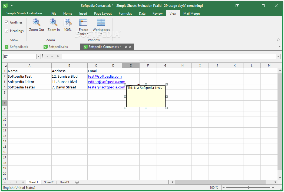Screen dimensions: 284x192
Task: Click the status bar zoom minus button
Action: pos(223,188)
